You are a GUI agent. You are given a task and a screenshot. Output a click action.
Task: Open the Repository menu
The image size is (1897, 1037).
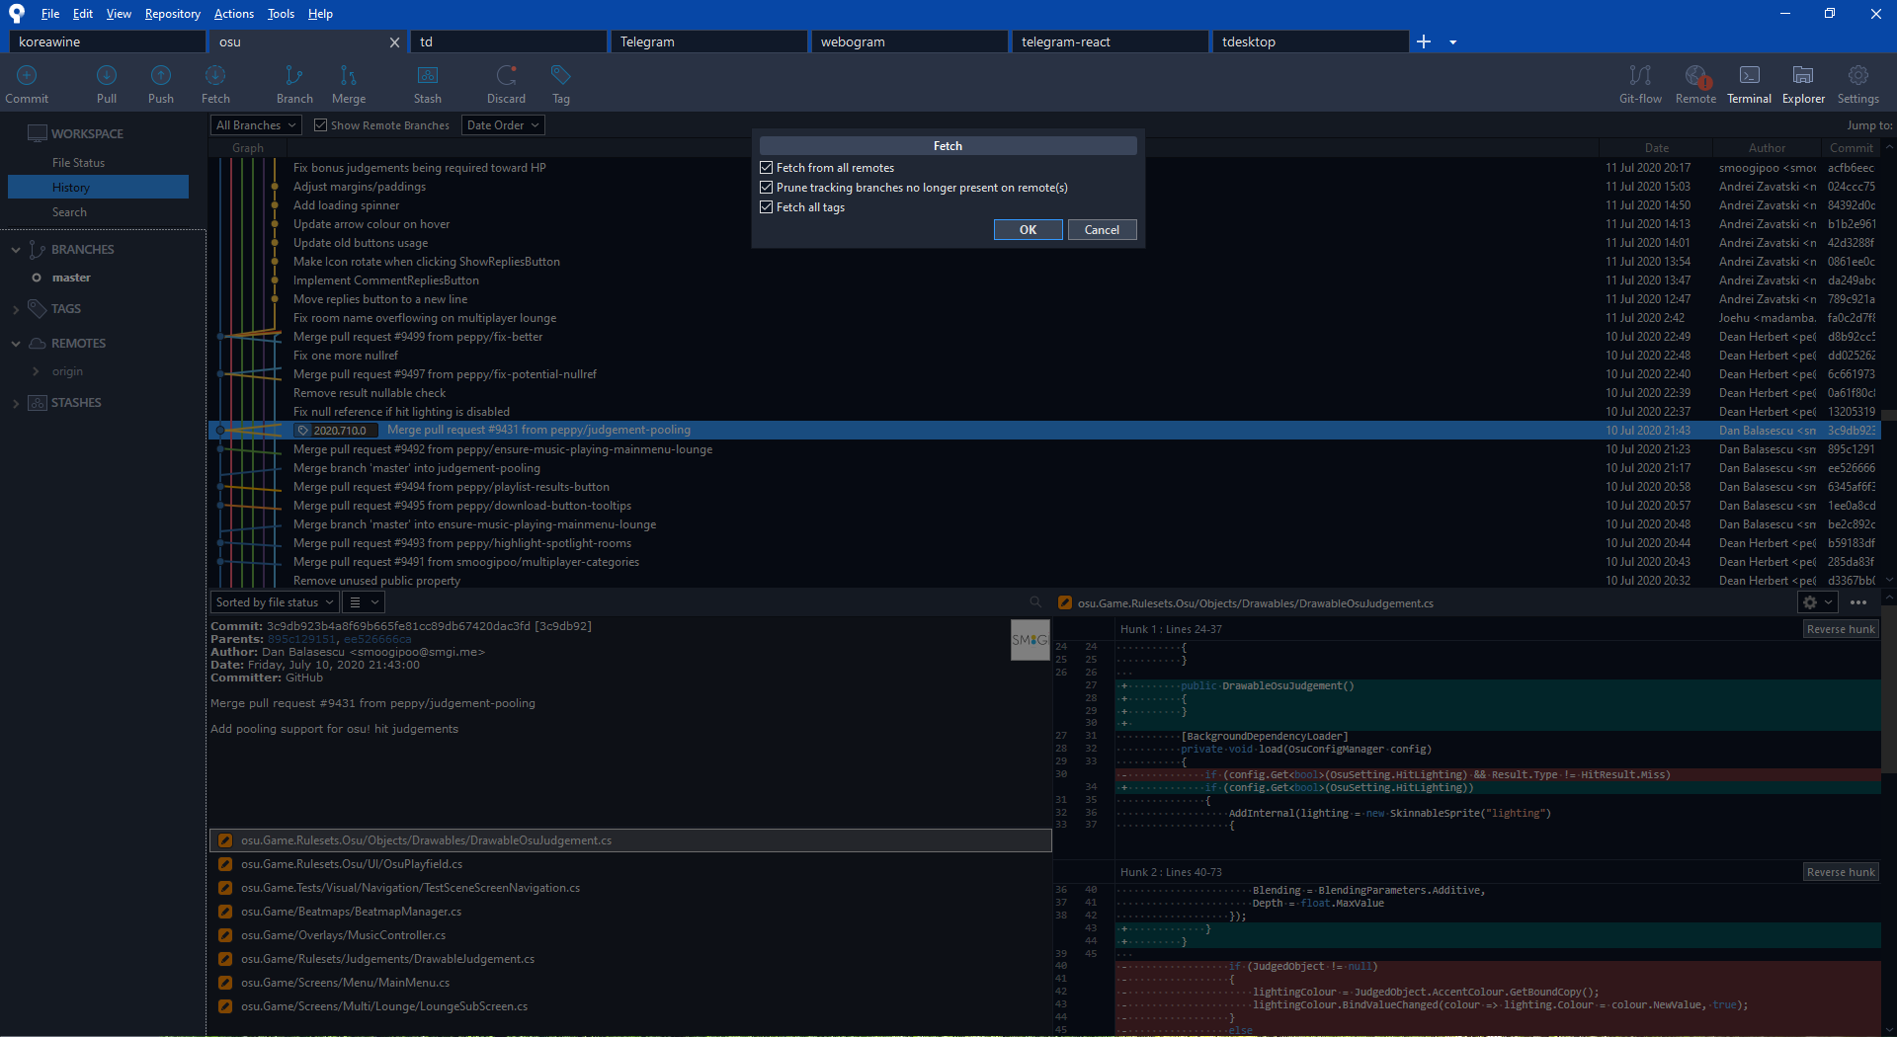coord(172,13)
